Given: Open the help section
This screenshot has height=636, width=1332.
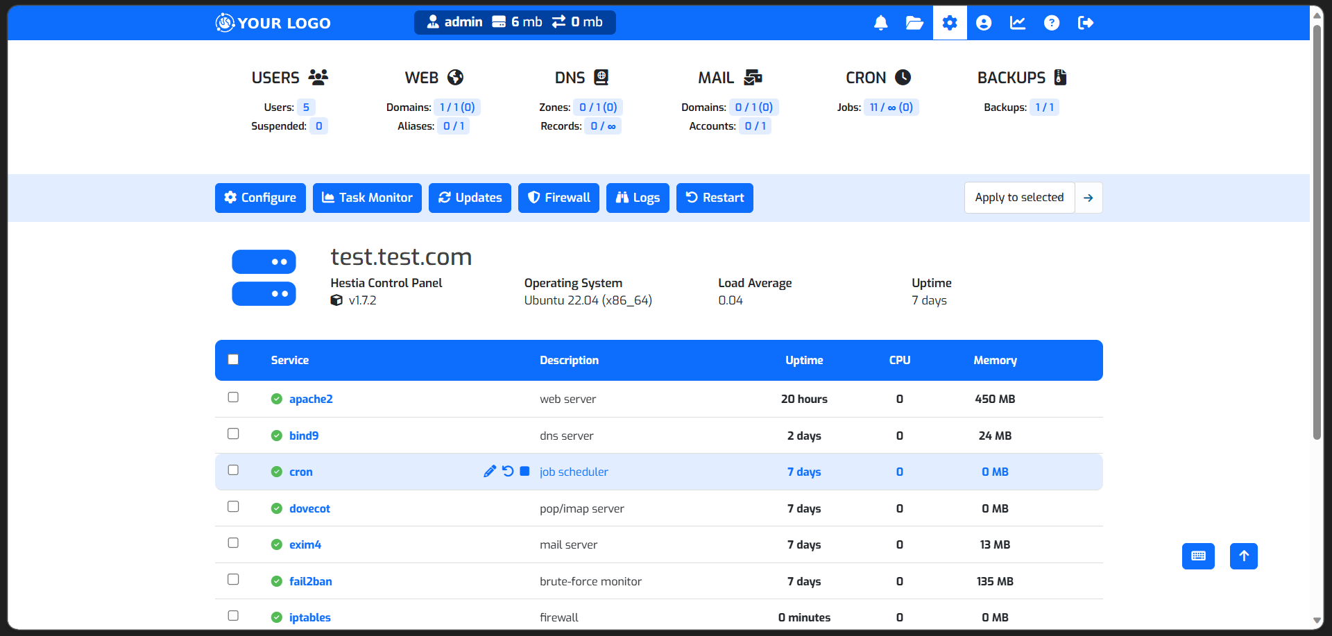Looking at the screenshot, I should click(x=1052, y=22).
